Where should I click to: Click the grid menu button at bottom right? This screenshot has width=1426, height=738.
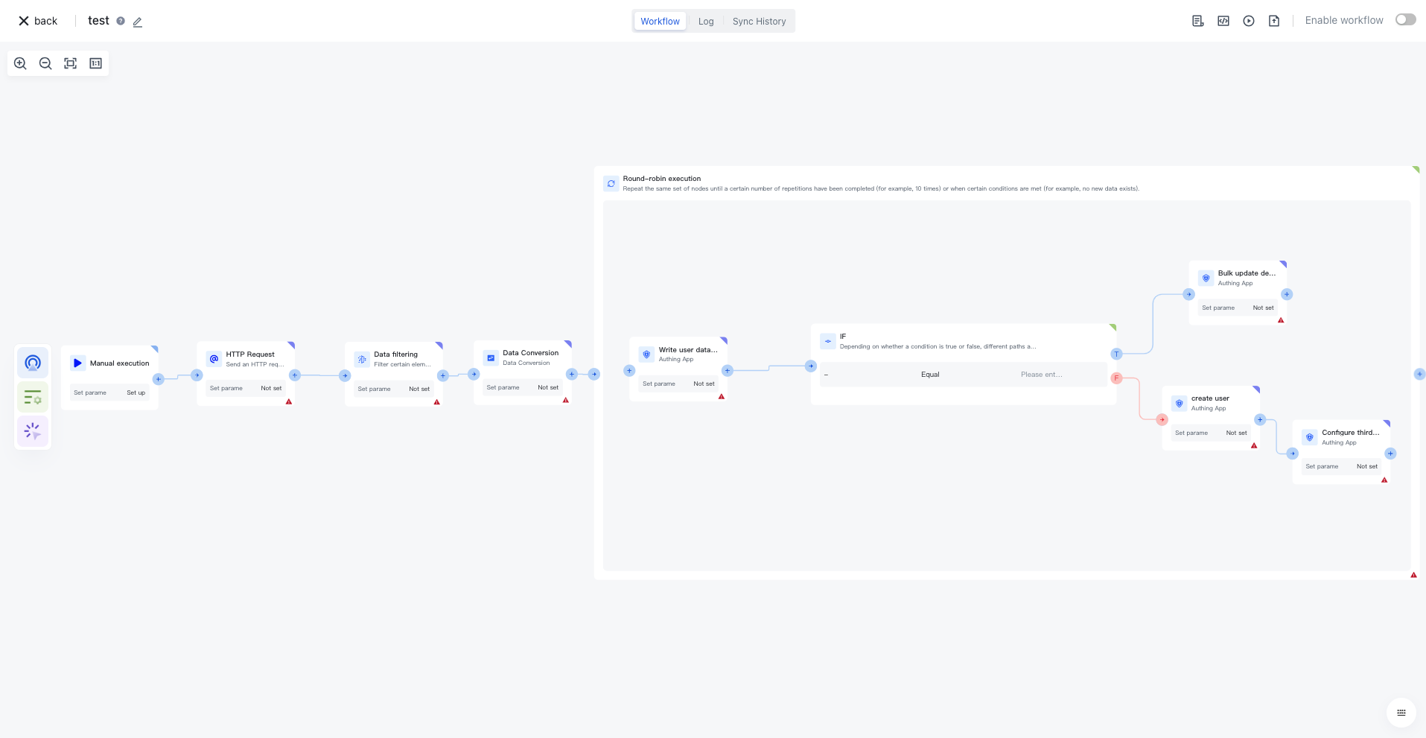1401,713
